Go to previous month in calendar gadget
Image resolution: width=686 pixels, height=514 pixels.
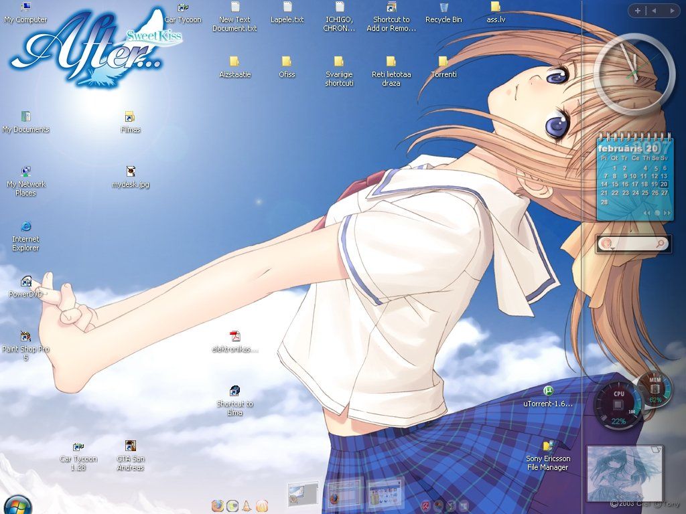(646, 213)
